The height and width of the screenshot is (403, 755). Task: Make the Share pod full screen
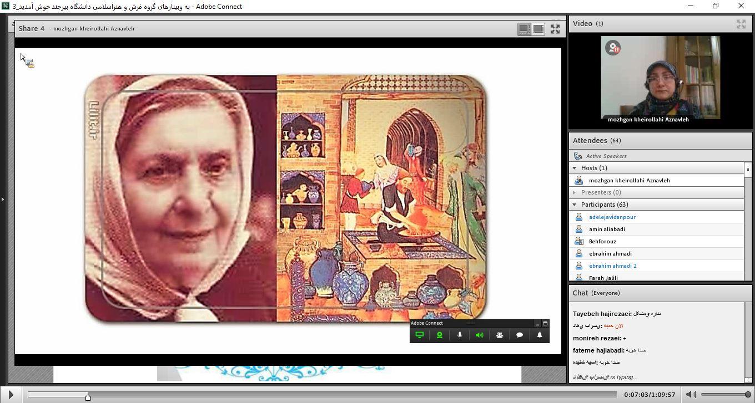(555, 29)
